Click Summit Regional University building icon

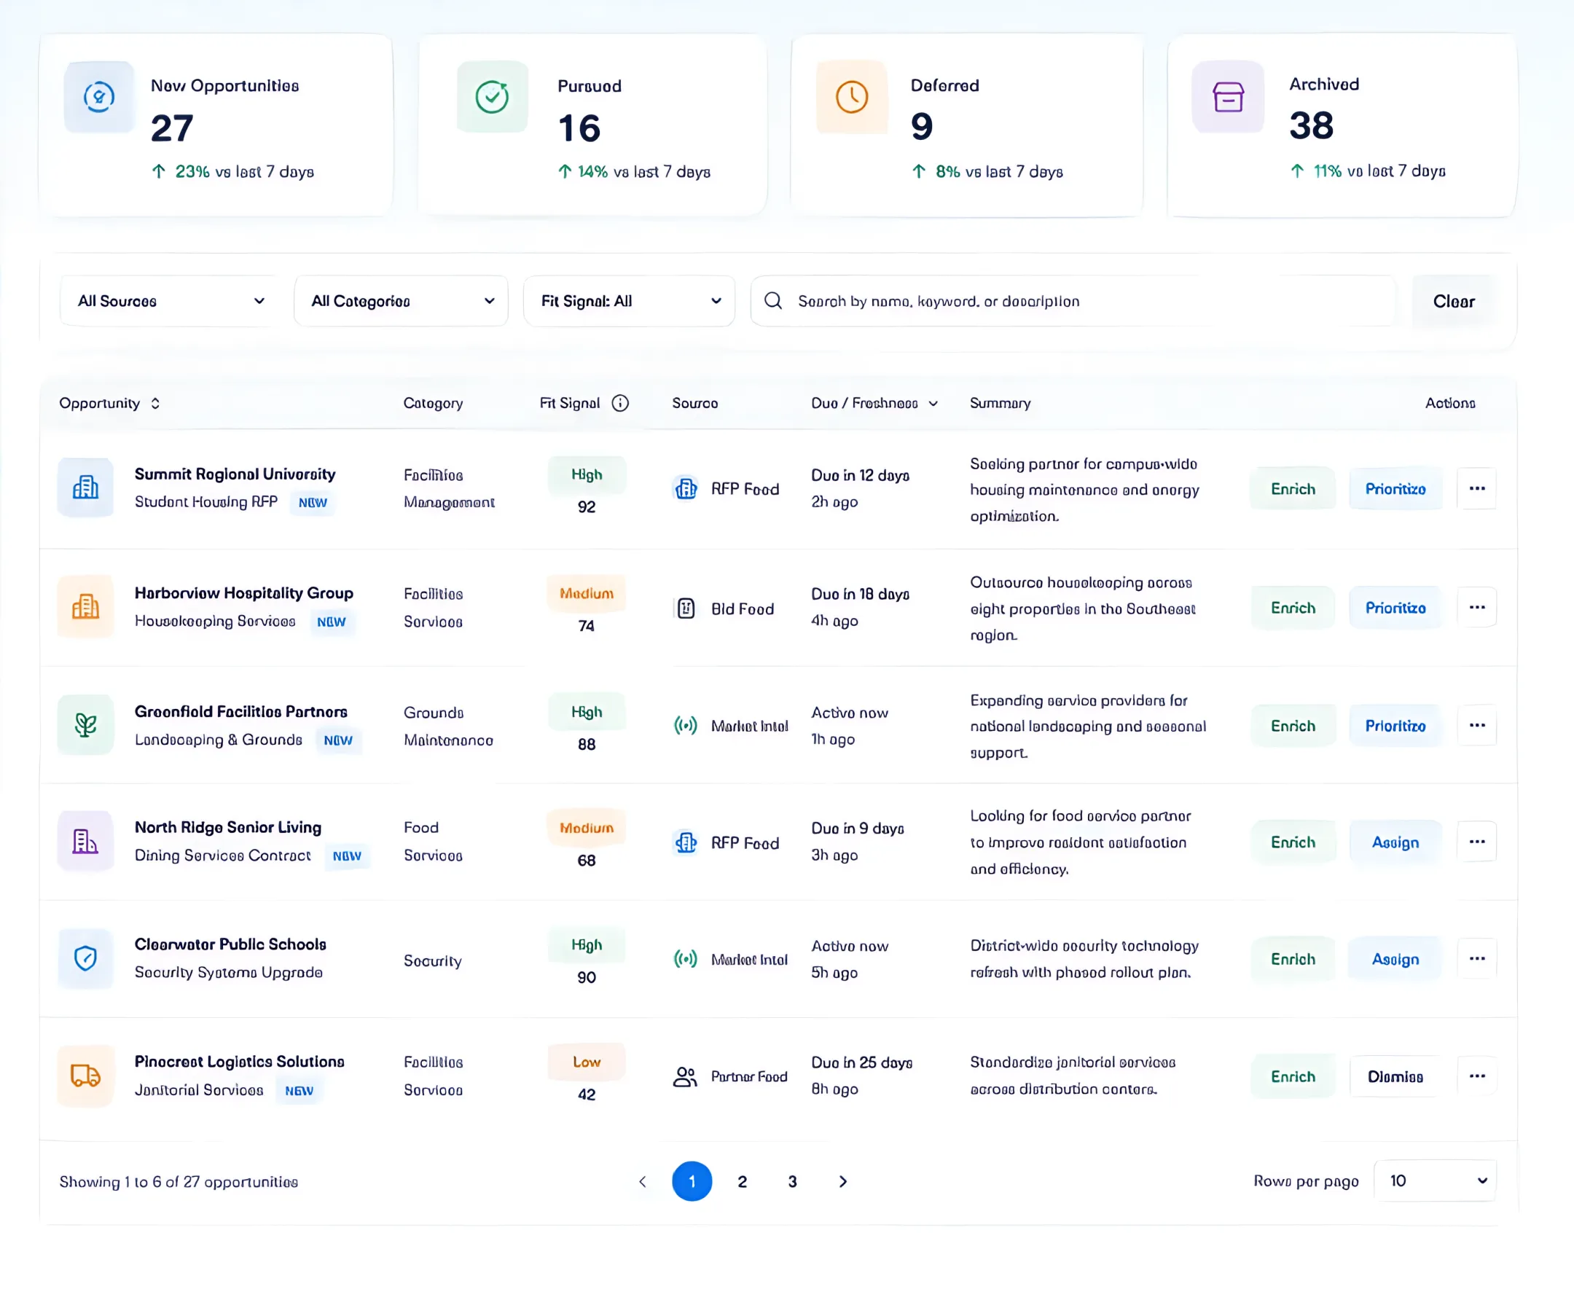point(85,487)
